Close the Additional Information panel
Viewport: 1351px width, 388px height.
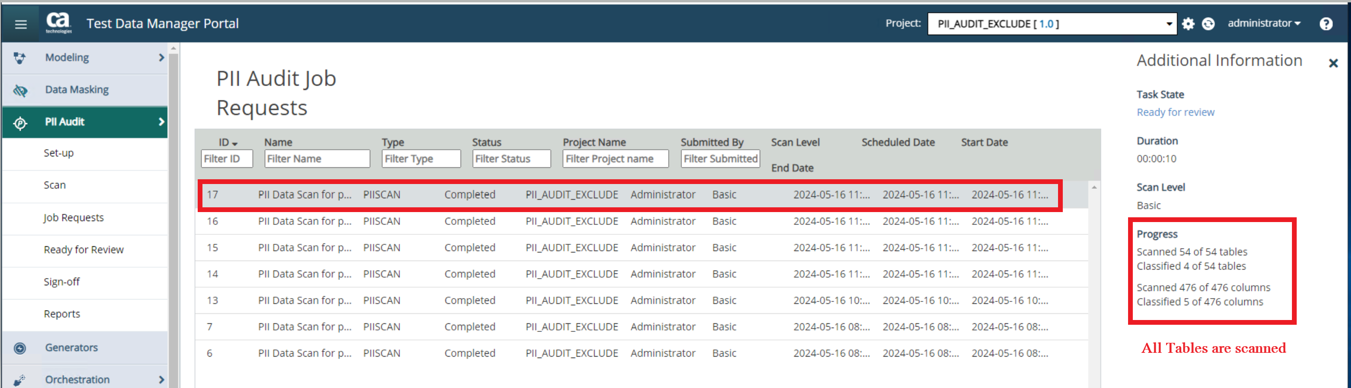(1333, 63)
